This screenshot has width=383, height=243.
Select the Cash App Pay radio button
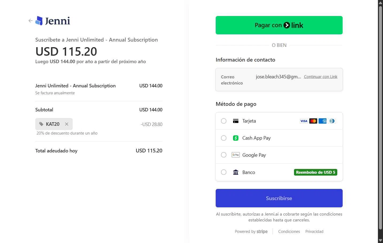pos(224,138)
